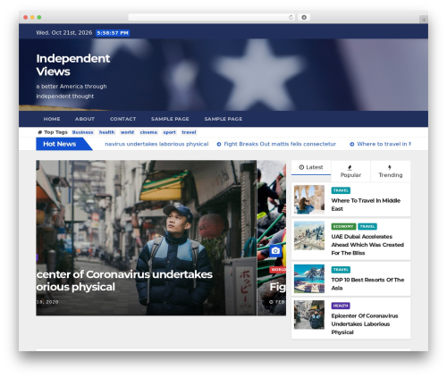Click the date Wed. Oct 21st, 2026
Viewport: 447px width, 378px height.
64,33
